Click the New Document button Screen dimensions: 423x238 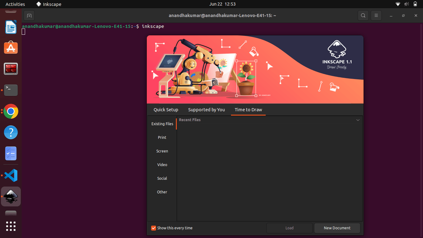coord(337,228)
